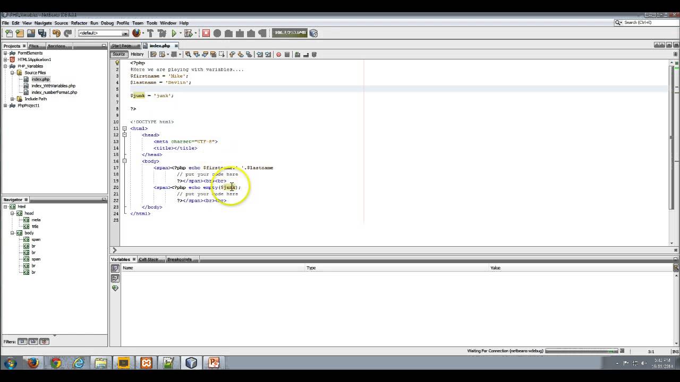The image size is (680, 382).
Task: Select the meta element in Navigator
Action: pyautogui.click(x=36, y=220)
